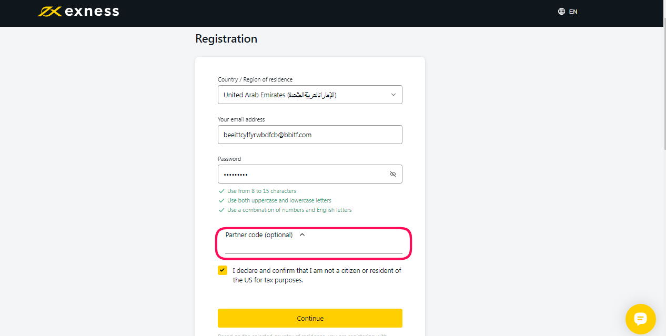Focus the Password input field
This screenshot has width=666, height=336.
(x=310, y=174)
